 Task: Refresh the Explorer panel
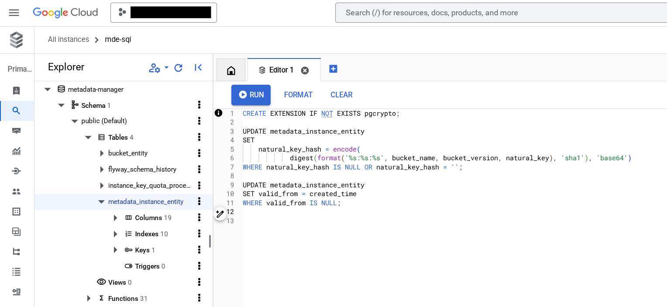click(x=178, y=68)
